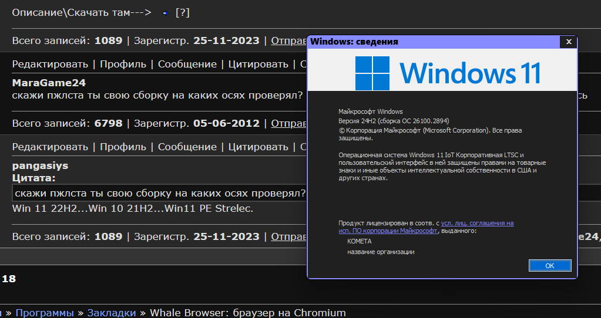The width and height of the screenshot is (601, 318).
Task: Click the licensee name "КОМЕТА"
Action: coord(359,242)
